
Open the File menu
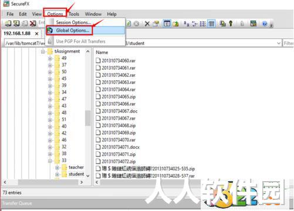pos(10,14)
